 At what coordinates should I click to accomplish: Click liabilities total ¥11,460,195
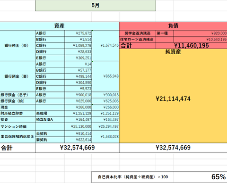coord(192,46)
